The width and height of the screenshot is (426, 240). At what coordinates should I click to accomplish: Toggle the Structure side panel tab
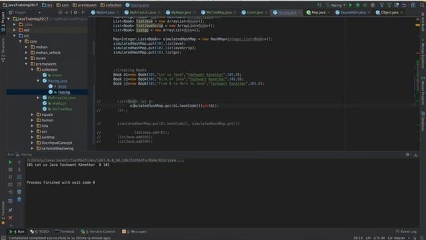pos(3,50)
